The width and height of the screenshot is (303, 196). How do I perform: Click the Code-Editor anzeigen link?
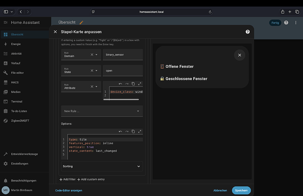pos(69,190)
